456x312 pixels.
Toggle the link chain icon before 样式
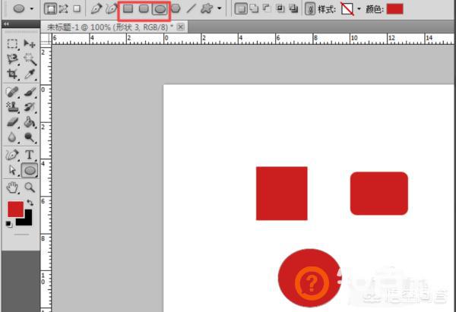[x=310, y=9]
